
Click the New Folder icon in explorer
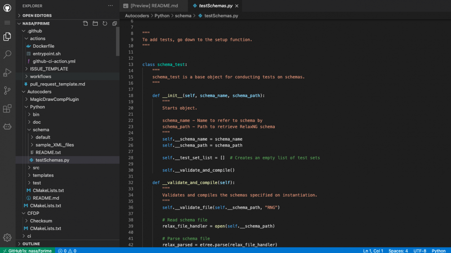[95, 23]
